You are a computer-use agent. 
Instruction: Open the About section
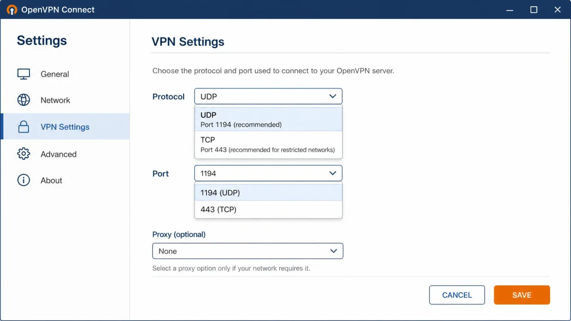coord(65,180)
